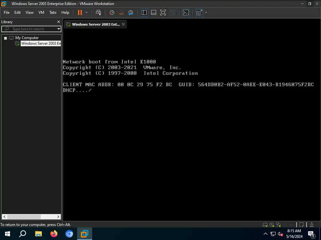Open the File menu
The width and height of the screenshot is (321, 240).
click(7, 12)
